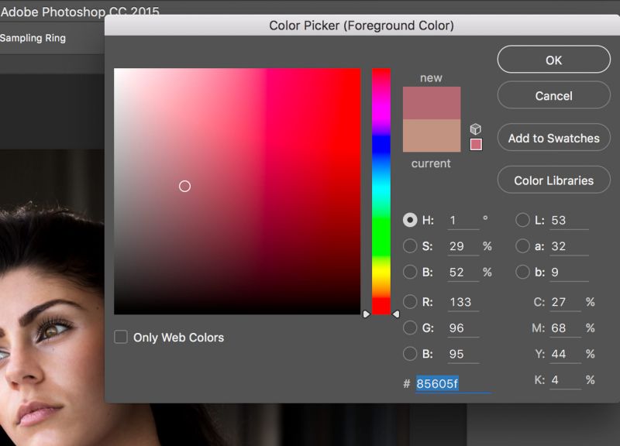
Task: Enable the Only Web Colors checkbox
Action: (121, 338)
